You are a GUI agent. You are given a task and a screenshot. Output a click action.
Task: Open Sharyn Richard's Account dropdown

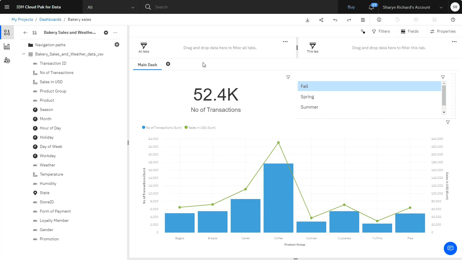click(413, 7)
